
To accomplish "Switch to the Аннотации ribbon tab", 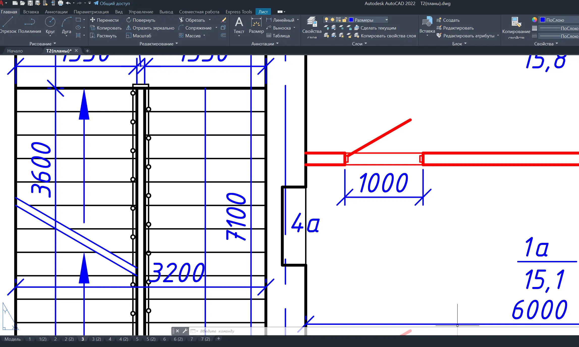I will (56, 12).
